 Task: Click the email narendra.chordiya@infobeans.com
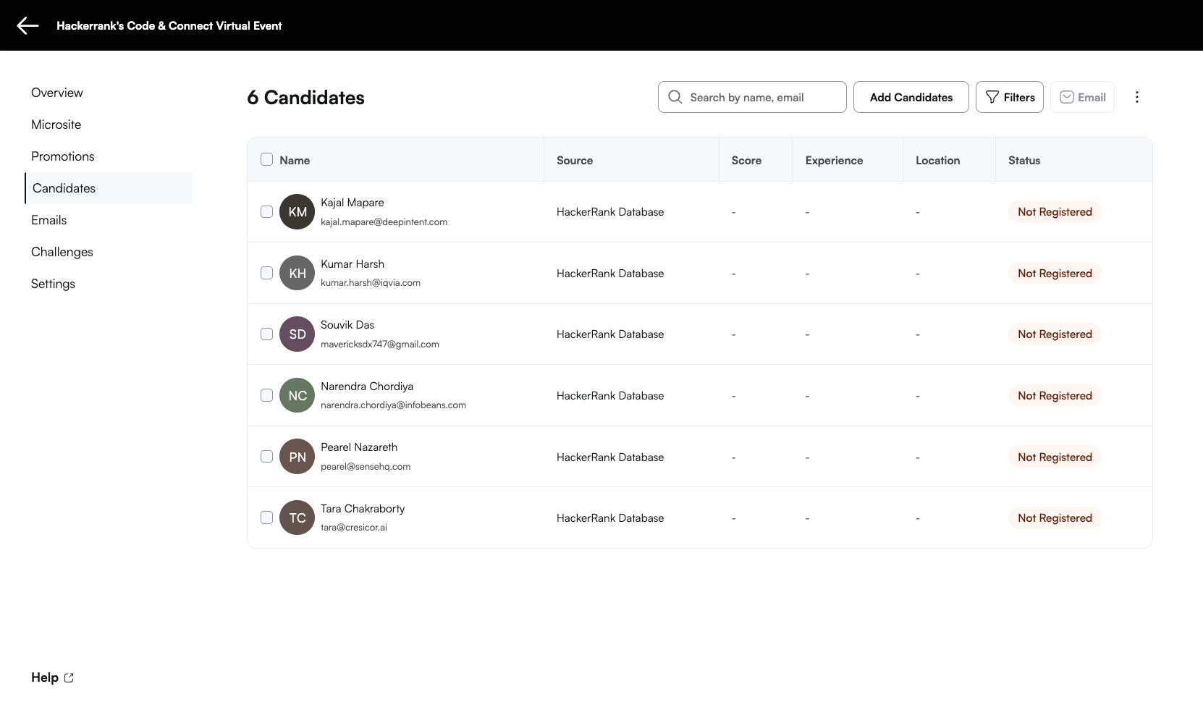pyautogui.click(x=393, y=405)
